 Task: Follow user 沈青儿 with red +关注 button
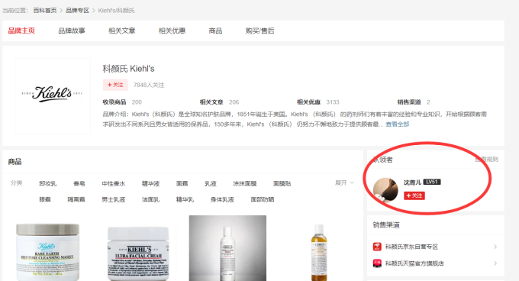click(414, 195)
